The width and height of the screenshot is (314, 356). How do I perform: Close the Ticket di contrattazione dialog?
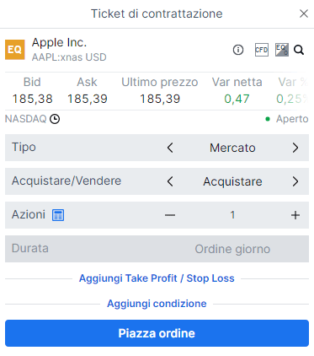pos(304,13)
